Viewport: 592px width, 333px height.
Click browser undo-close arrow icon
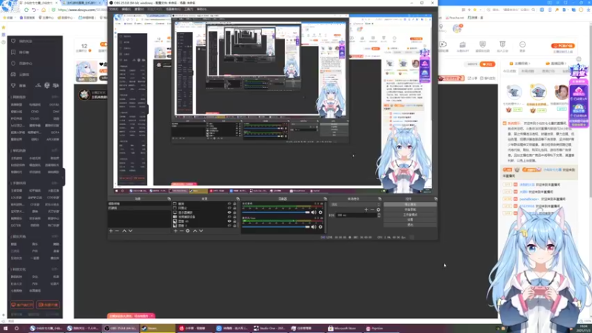point(34,10)
